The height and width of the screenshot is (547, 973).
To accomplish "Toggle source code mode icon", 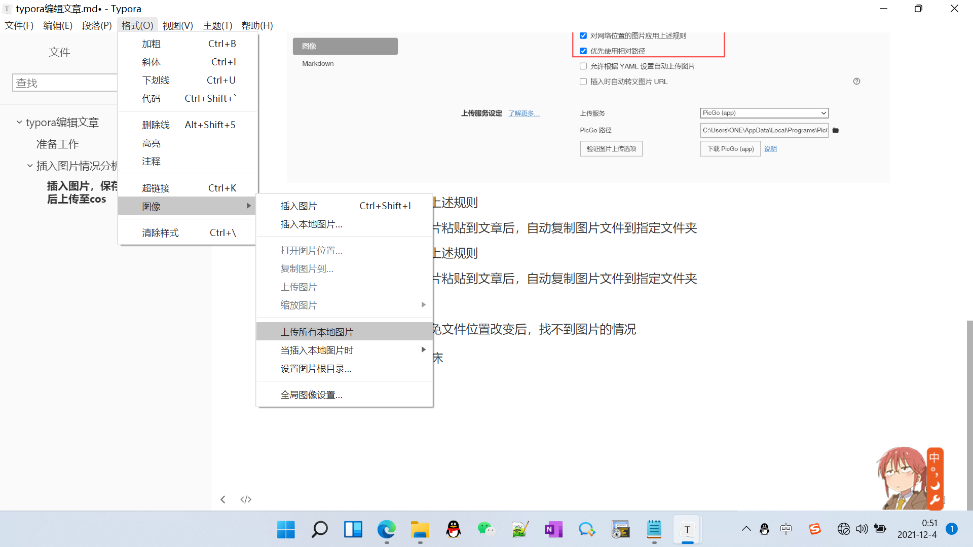I will (246, 499).
